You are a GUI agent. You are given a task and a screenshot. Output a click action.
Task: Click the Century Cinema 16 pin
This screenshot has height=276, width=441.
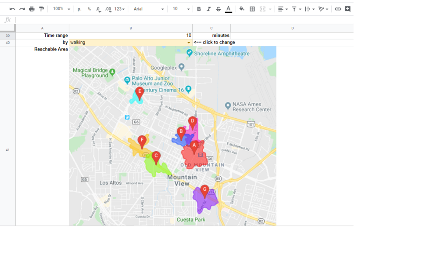coord(188,89)
